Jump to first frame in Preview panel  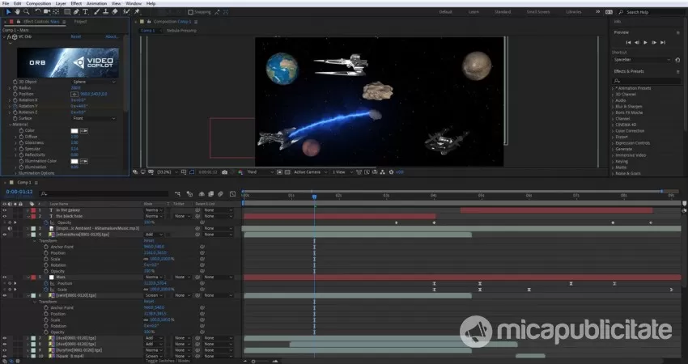coord(628,43)
